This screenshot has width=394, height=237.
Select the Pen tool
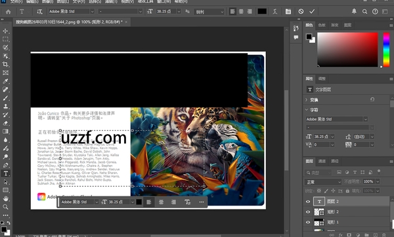pyautogui.click(x=5, y=165)
